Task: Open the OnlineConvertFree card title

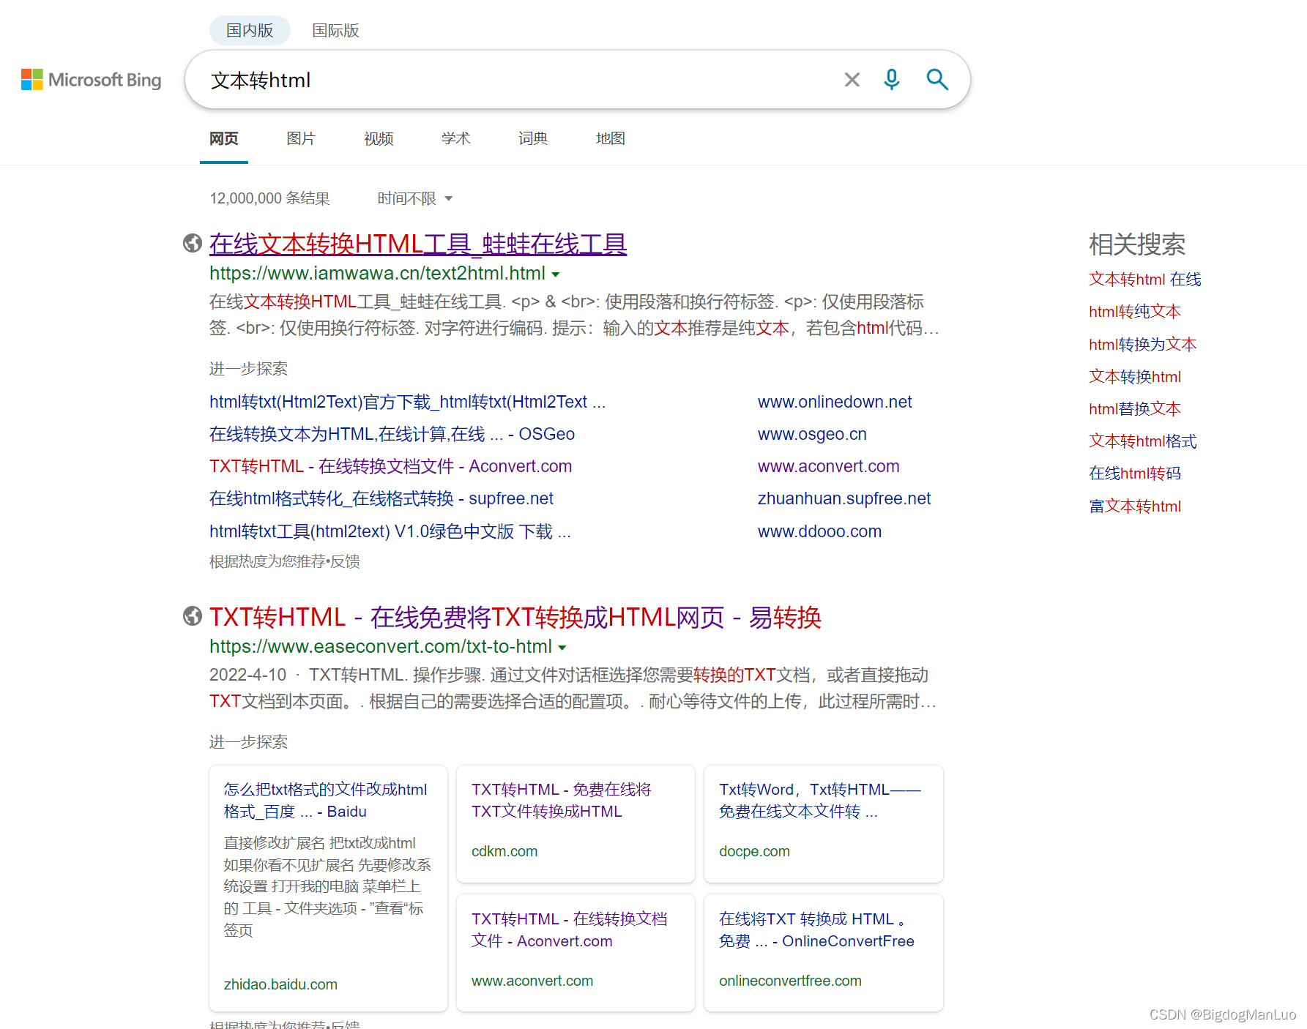Action: pyautogui.click(x=816, y=929)
